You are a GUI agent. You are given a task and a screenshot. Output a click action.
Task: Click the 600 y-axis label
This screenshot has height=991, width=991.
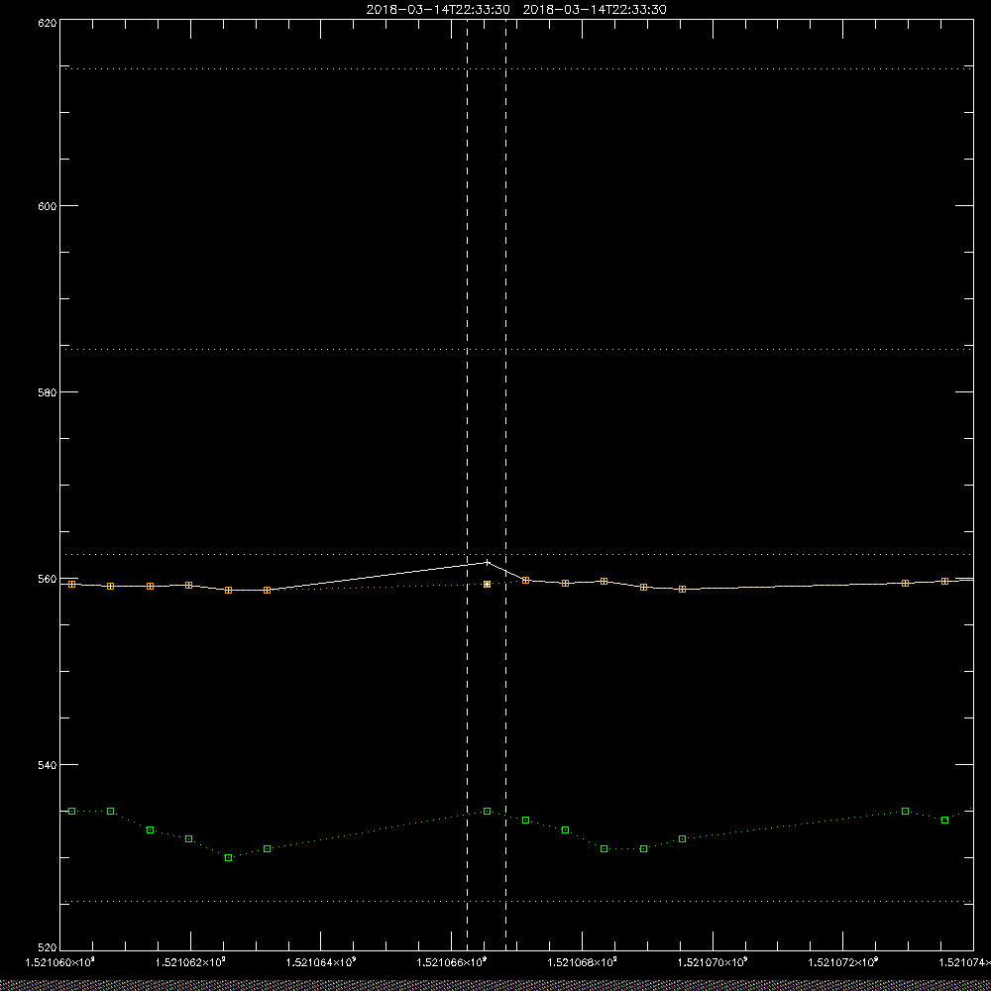tap(48, 206)
